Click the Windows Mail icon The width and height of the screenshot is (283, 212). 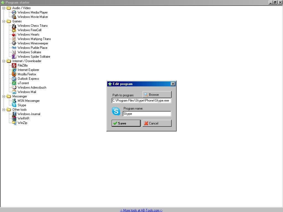(x=14, y=92)
